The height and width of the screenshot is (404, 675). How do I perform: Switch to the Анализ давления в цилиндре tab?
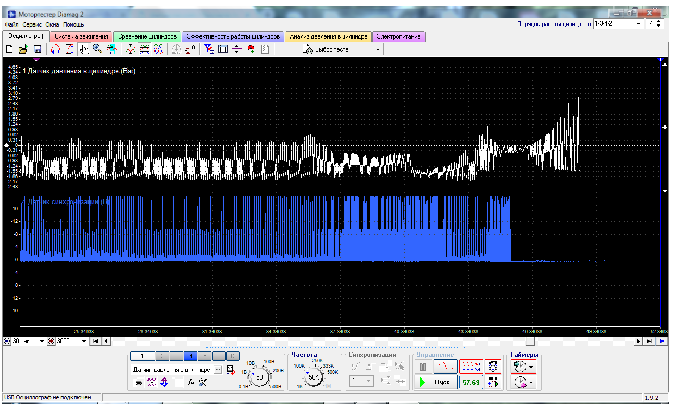(x=329, y=36)
